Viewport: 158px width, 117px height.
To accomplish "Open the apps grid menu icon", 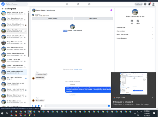I will 145,4.
